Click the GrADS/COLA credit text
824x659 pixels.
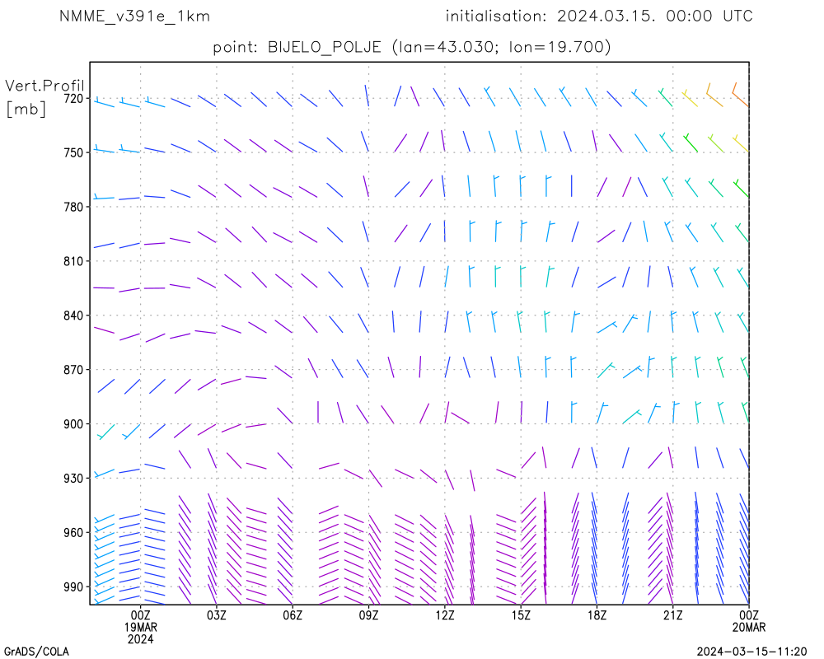[36, 652]
